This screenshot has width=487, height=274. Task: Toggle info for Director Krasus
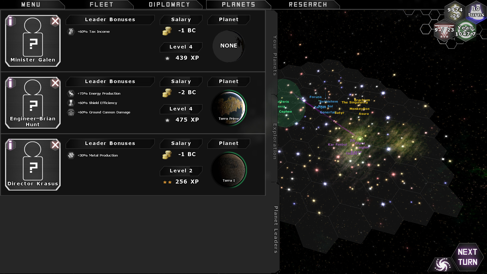coord(10,145)
